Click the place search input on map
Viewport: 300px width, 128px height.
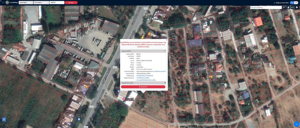coord(265,7)
